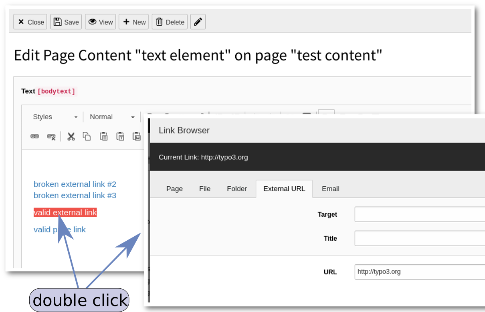This screenshot has height=312, width=485.
Task: Click the pencil edit icon button
Action: pyautogui.click(x=198, y=22)
